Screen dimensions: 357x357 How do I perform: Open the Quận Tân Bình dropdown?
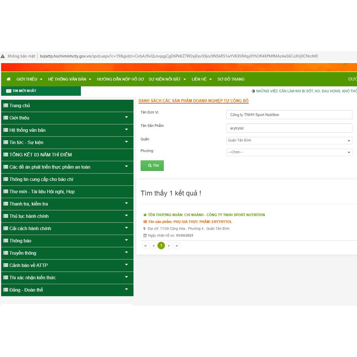coord(289,140)
